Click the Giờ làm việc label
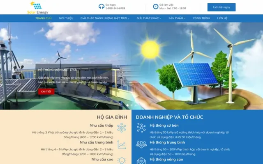The image size is (263, 164). (x=166, y=5)
